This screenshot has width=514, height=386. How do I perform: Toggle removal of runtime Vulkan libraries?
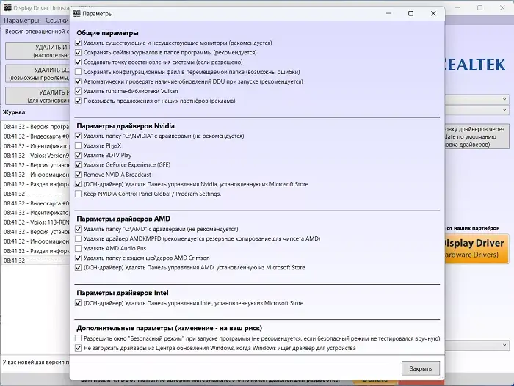pos(79,91)
